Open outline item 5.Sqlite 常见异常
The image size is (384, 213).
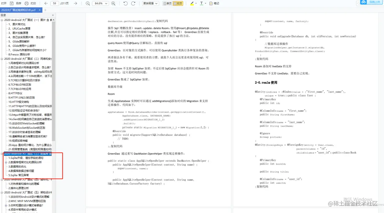click(x=19, y=175)
